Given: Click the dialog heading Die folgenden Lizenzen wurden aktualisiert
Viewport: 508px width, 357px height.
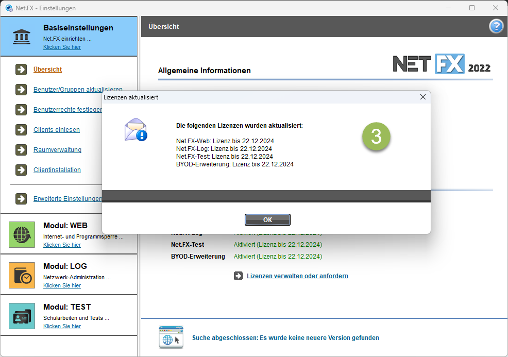Looking at the screenshot, I should click(x=240, y=126).
